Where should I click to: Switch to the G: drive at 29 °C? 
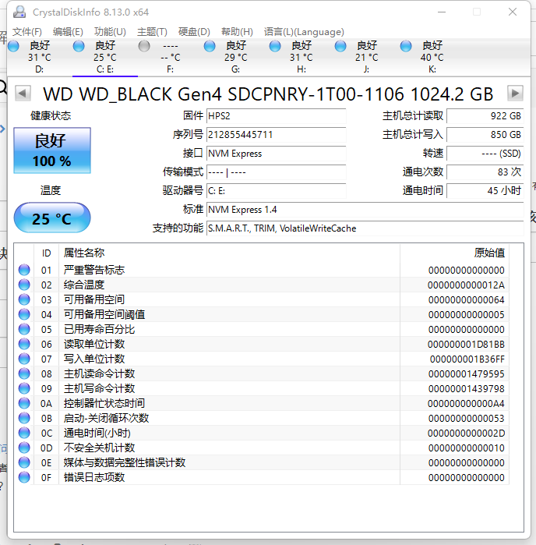click(235, 57)
